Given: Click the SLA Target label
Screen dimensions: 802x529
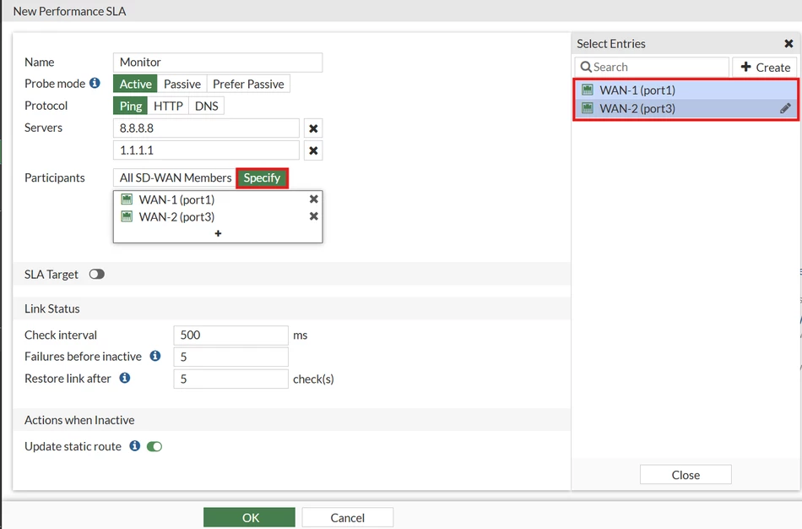Looking at the screenshot, I should (x=51, y=275).
